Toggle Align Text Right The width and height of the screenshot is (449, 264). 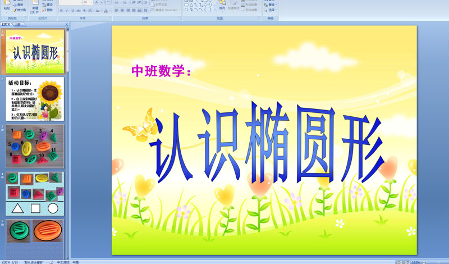tap(128, 10)
